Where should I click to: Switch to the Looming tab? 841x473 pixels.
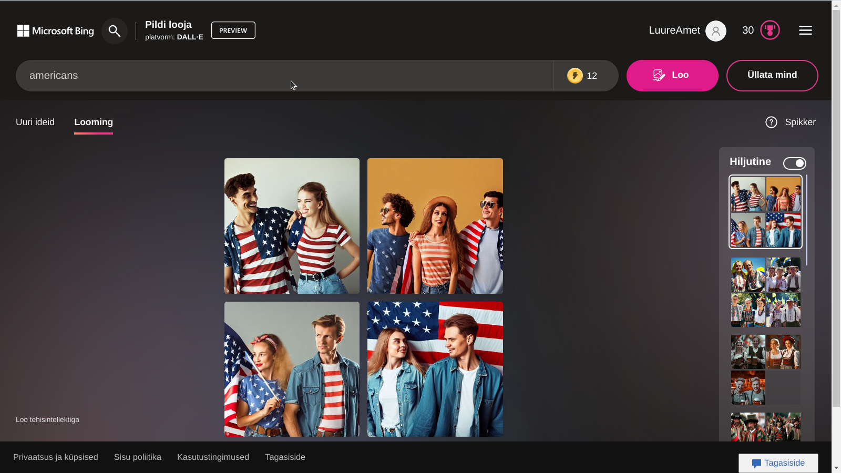pos(94,122)
